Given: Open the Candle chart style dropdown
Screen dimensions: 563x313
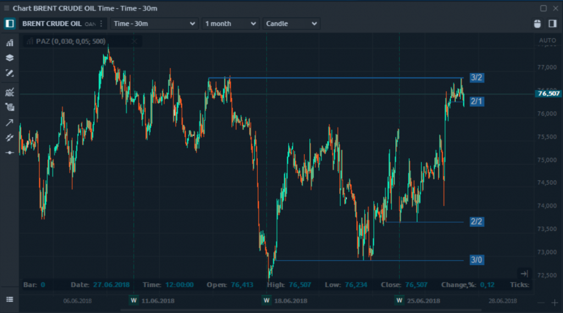Looking at the screenshot, I should [291, 24].
